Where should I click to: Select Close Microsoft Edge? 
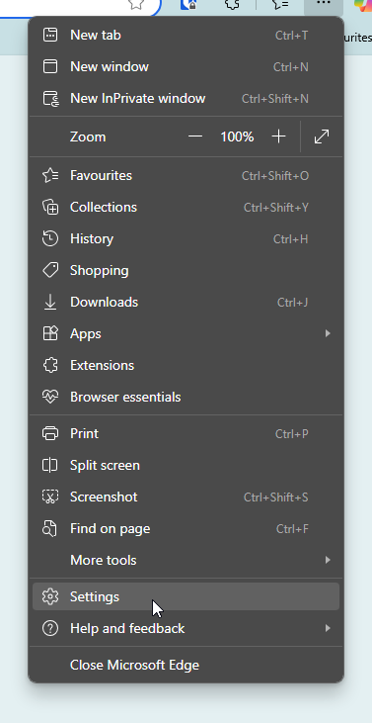point(186,665)
